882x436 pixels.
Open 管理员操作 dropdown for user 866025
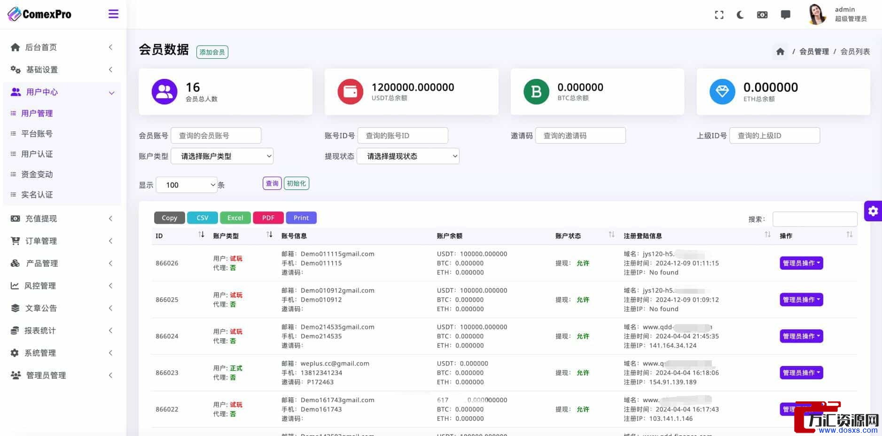(x=801, y=300)
